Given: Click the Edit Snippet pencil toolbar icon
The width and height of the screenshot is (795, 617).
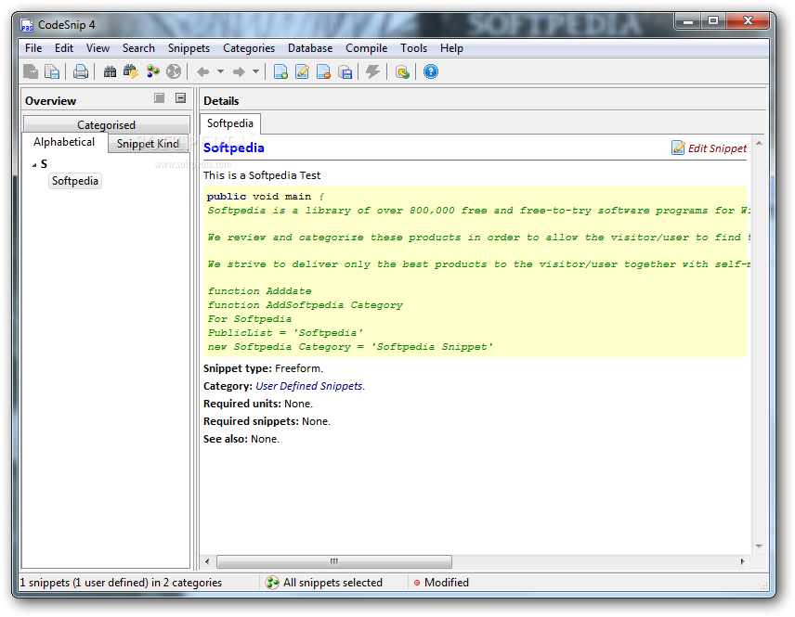Looking at the screenshot, I should [302, 72].
